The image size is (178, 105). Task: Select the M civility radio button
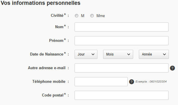(x=77, y=16)
